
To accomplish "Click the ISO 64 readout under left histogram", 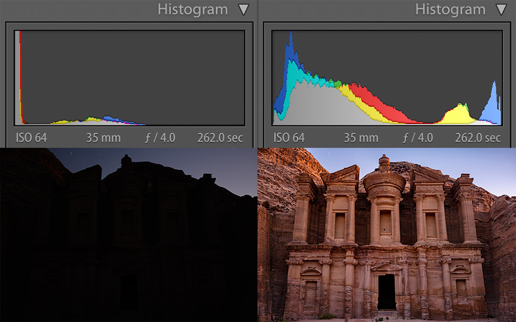I will 31,138.
